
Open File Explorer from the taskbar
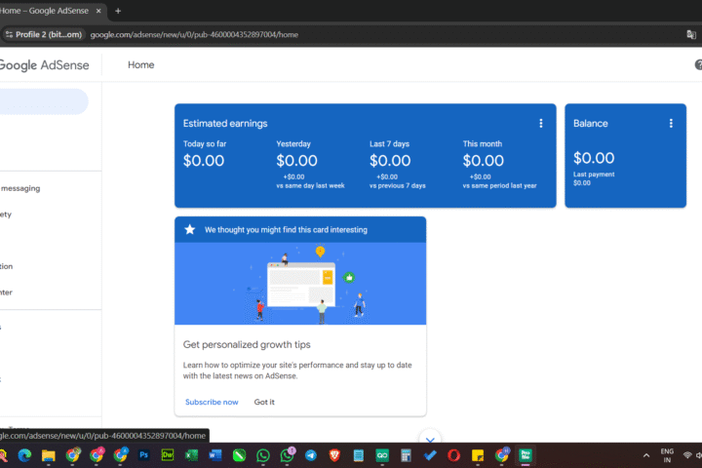49,455
